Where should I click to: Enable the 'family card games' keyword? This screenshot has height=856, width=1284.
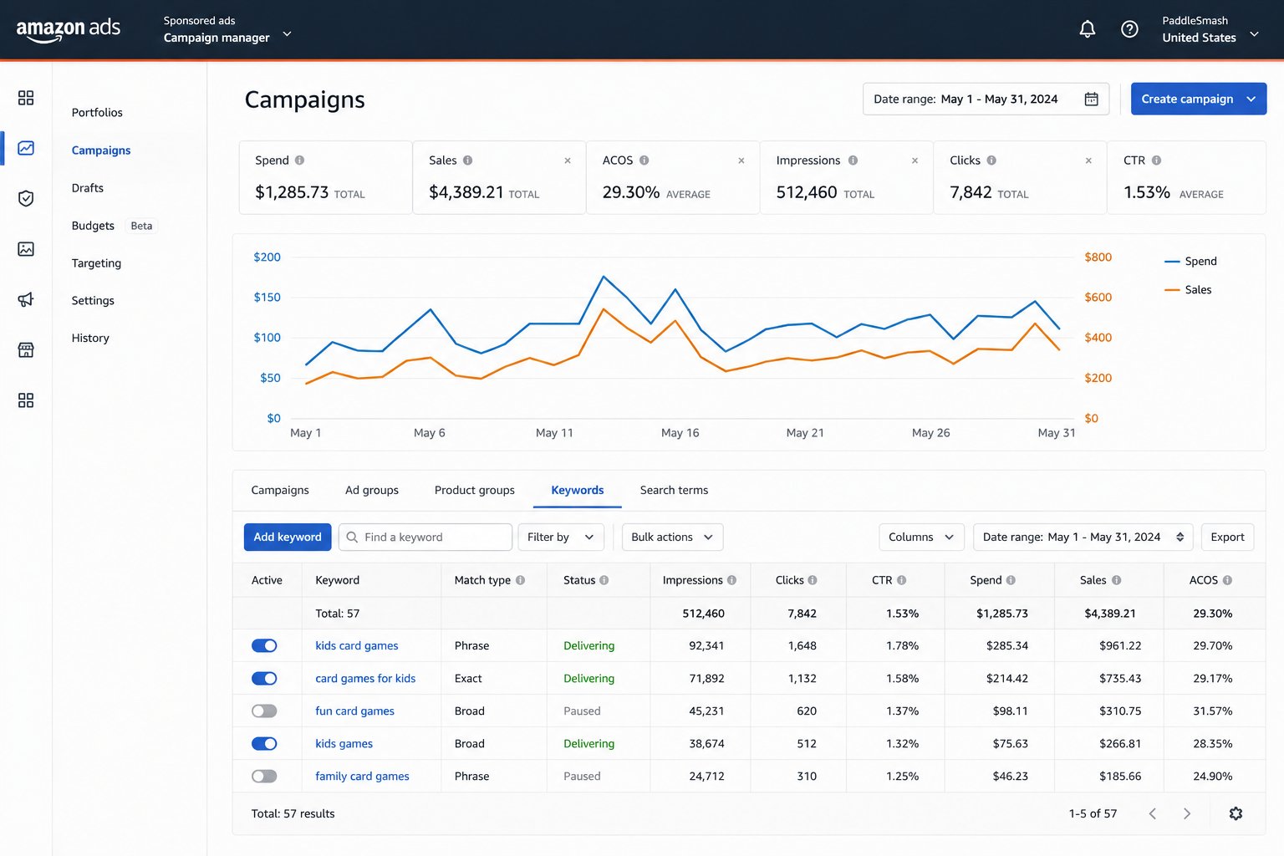264,776
